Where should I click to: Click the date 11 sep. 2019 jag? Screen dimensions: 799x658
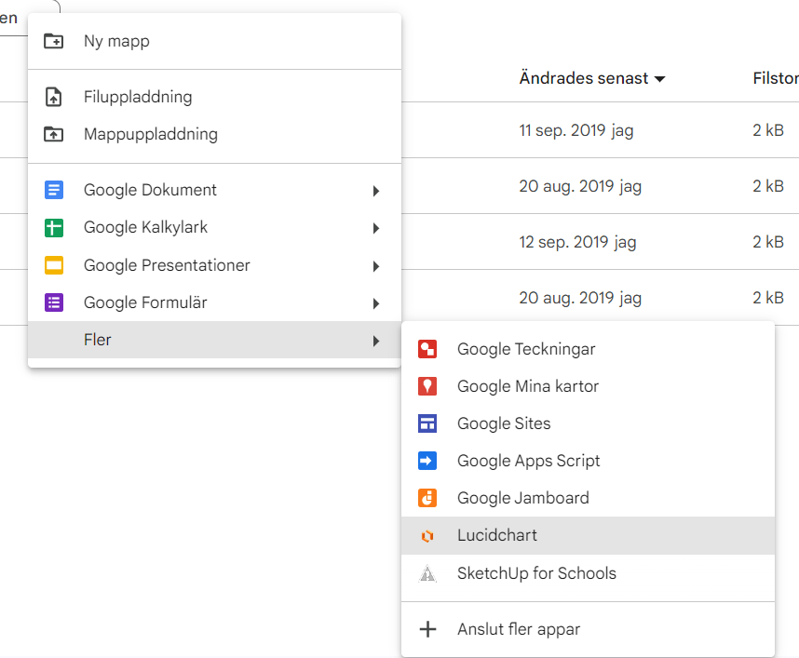coord(576,130)
